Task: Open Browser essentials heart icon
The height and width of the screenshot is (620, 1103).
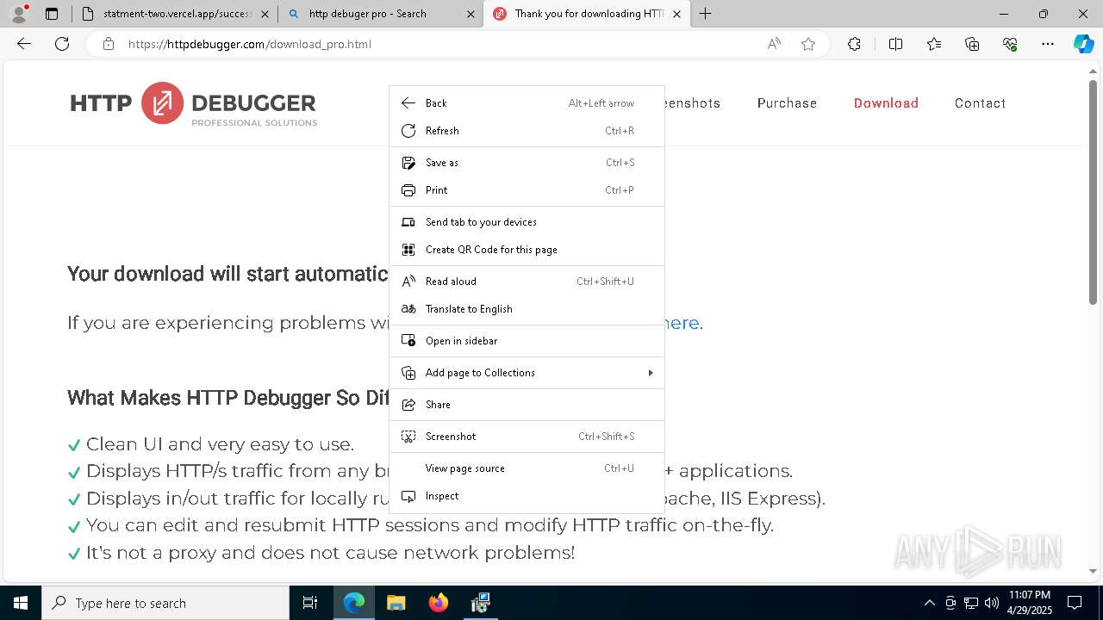Action: click(1010, 44)
